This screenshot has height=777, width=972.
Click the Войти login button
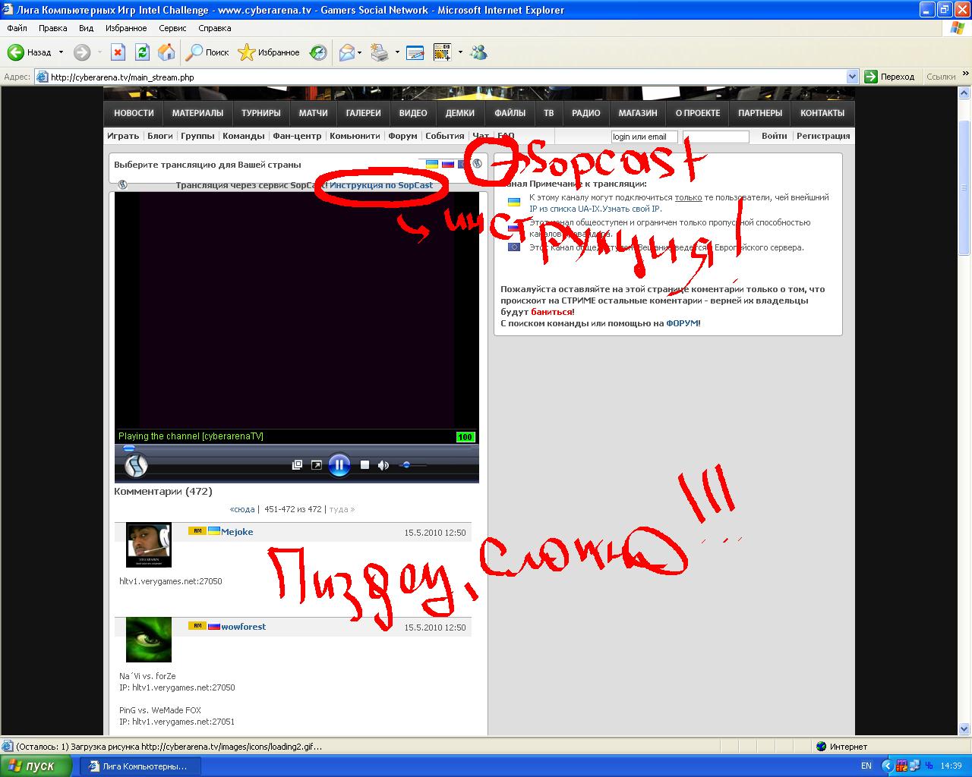coord(774,136)
